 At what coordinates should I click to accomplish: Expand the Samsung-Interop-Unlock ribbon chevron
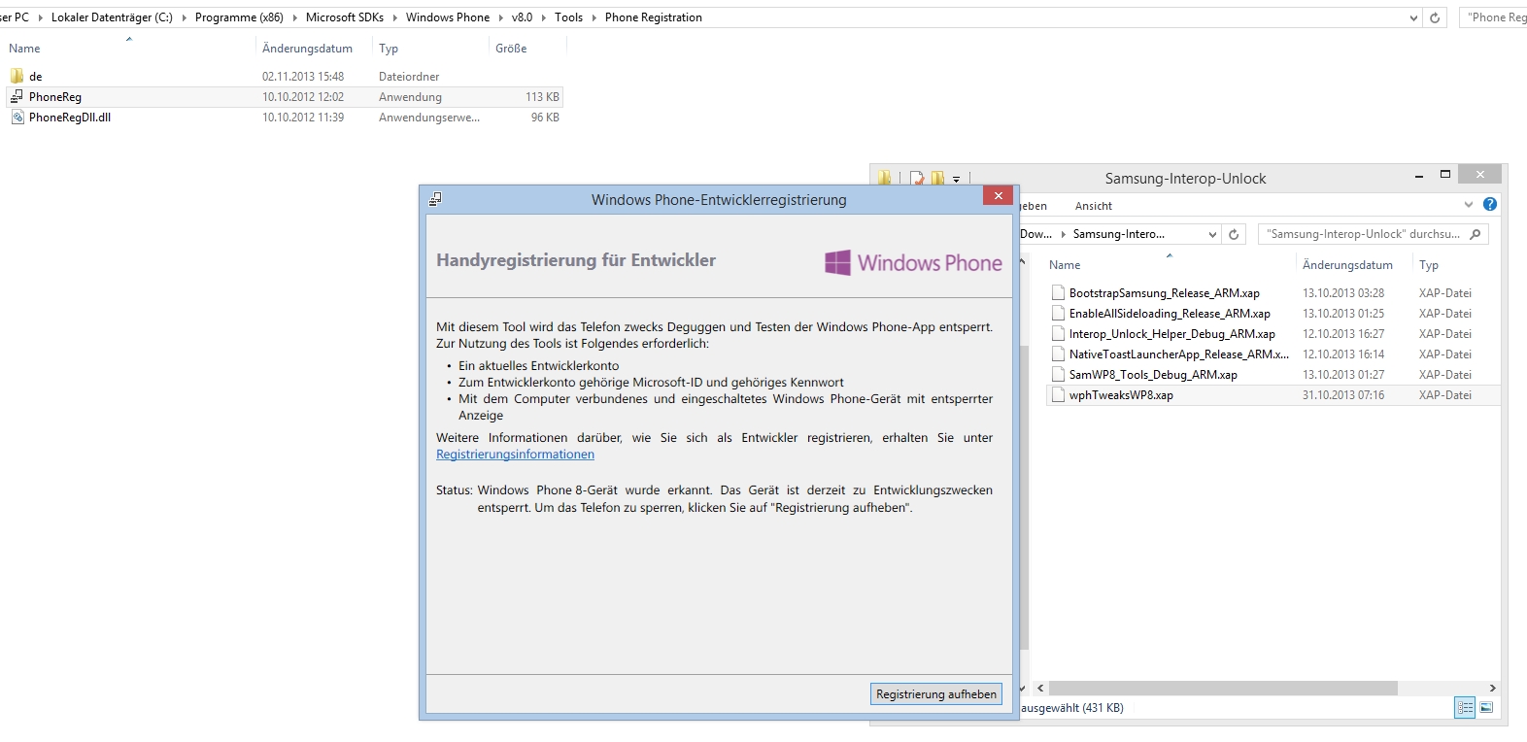[1469, 205]
